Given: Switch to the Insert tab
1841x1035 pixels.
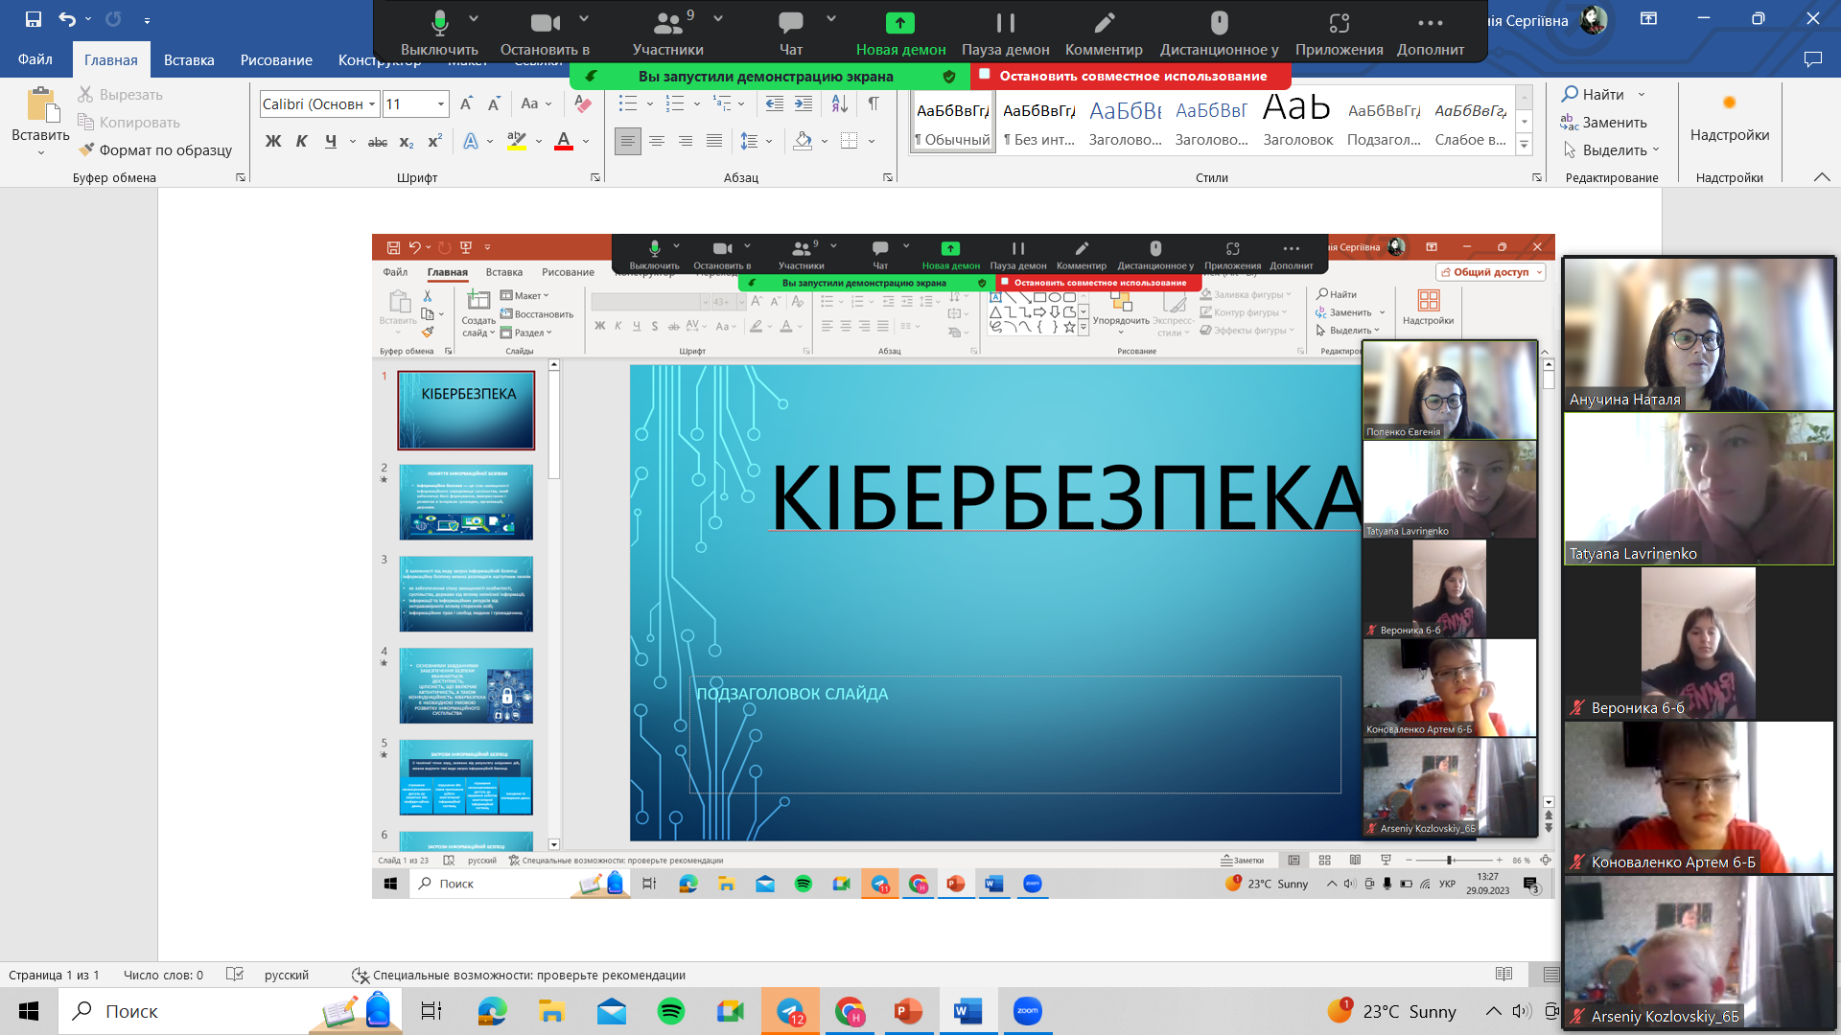Looking at the screenshot, I should click(x=189, y=59).
